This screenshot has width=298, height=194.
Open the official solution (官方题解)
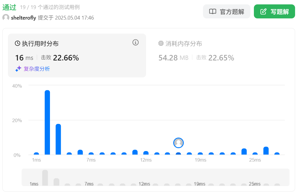226,12
